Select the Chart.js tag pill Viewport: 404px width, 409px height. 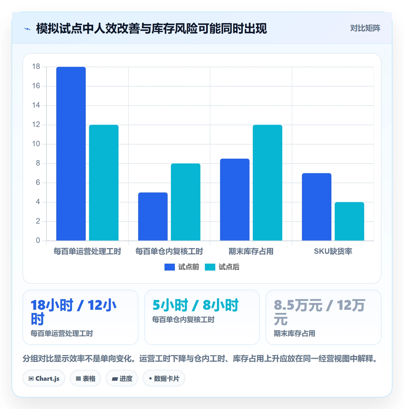click(44, 378)
